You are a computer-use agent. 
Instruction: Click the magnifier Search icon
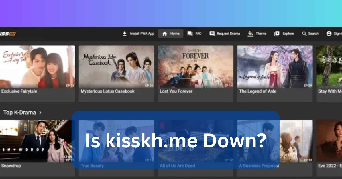[304, 34]
